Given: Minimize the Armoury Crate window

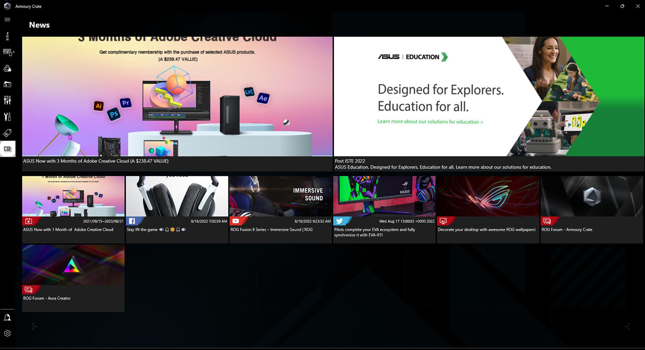Looking at the screenshot, I should click(607, 6).
